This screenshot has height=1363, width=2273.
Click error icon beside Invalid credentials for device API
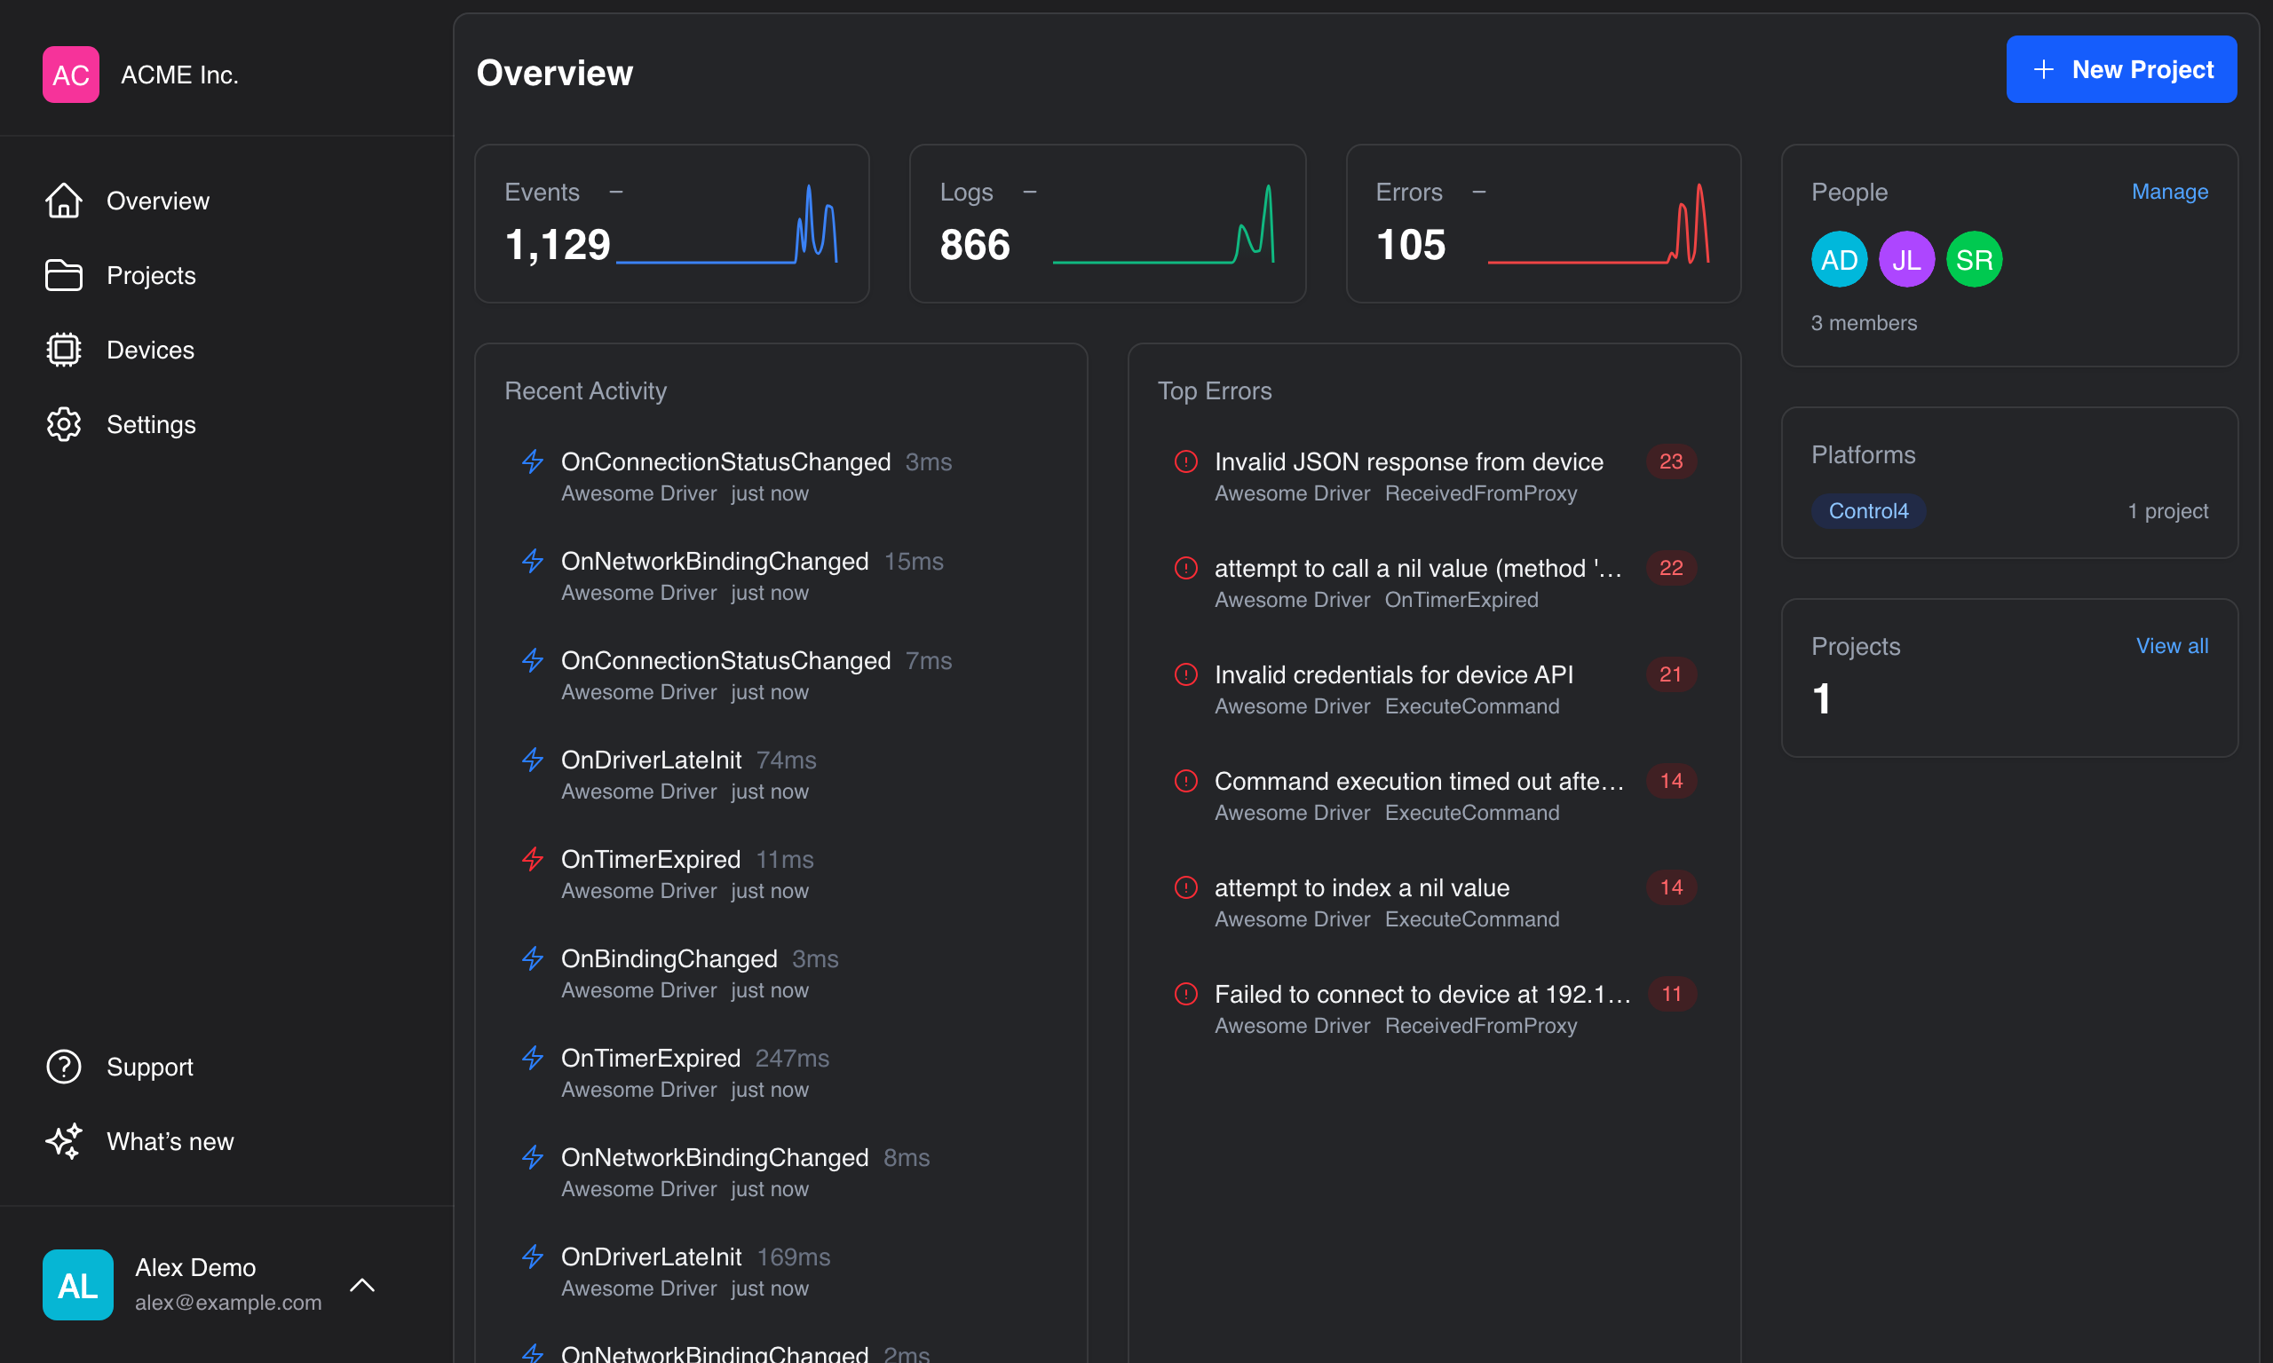pyautogui.click(x=1186, y=674)
